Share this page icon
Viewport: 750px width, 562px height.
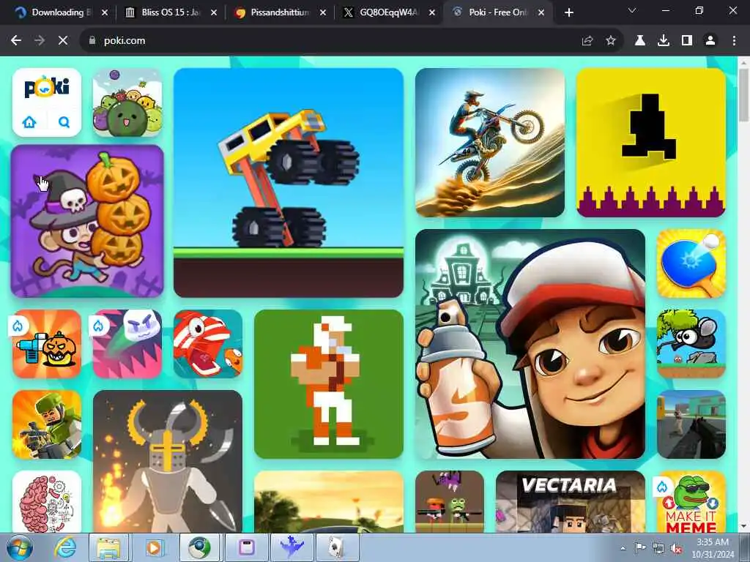click(587, 41)
